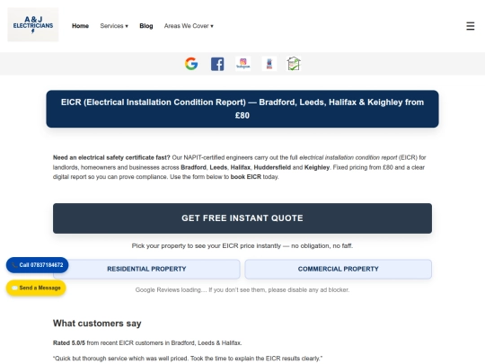Click the A&J Electricians logo
This screenshot has width=485, height=364.
33,24
